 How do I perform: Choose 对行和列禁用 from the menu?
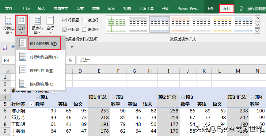[40, 43]
